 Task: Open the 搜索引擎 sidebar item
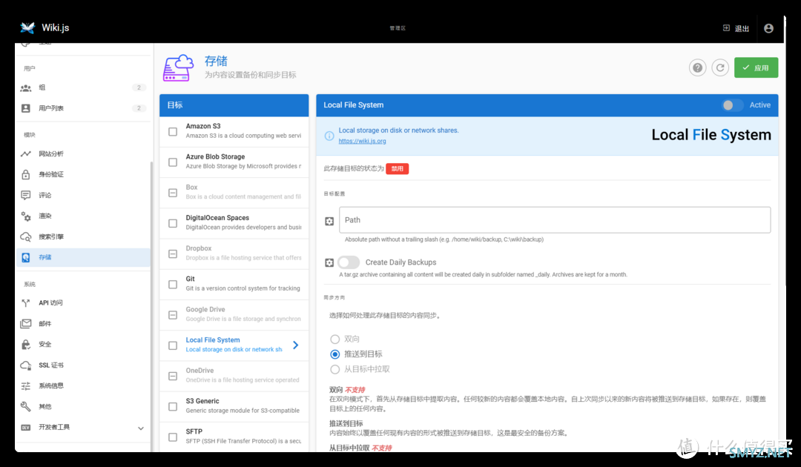click(x=83, y=236)
